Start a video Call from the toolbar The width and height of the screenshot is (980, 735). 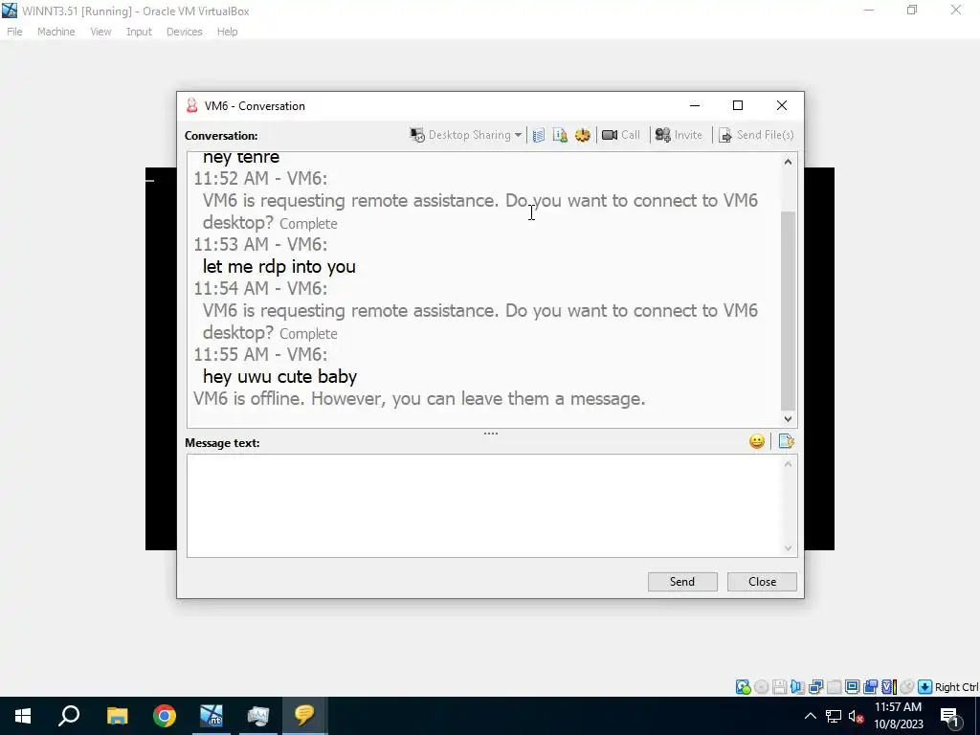tap(620, 135)
